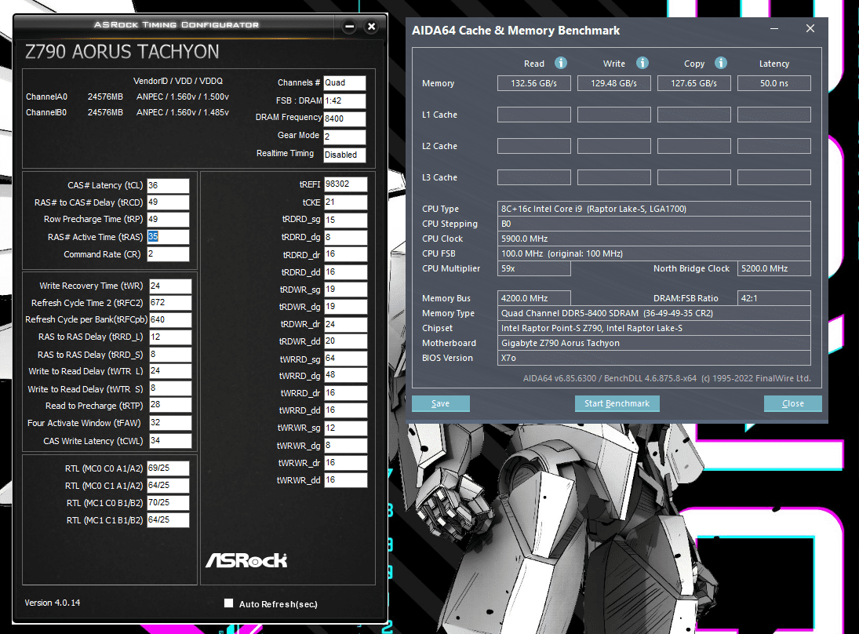Click the tRFCpb value field
Screen dimensions: 859x634
click(x=170, y=319)
